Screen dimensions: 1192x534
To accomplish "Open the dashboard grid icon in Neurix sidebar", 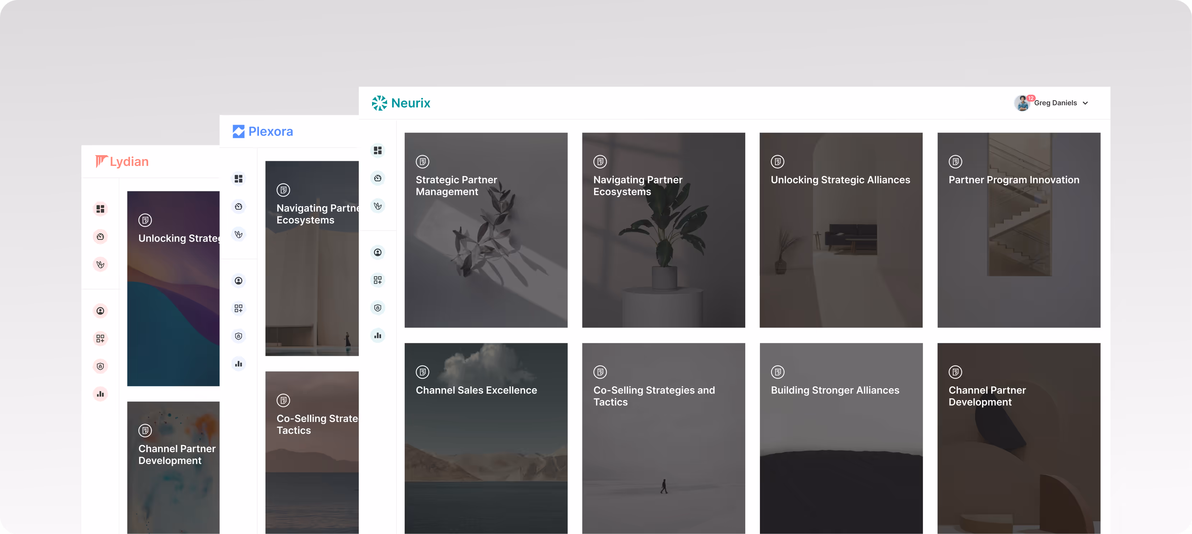I will [x=377, y=150].
